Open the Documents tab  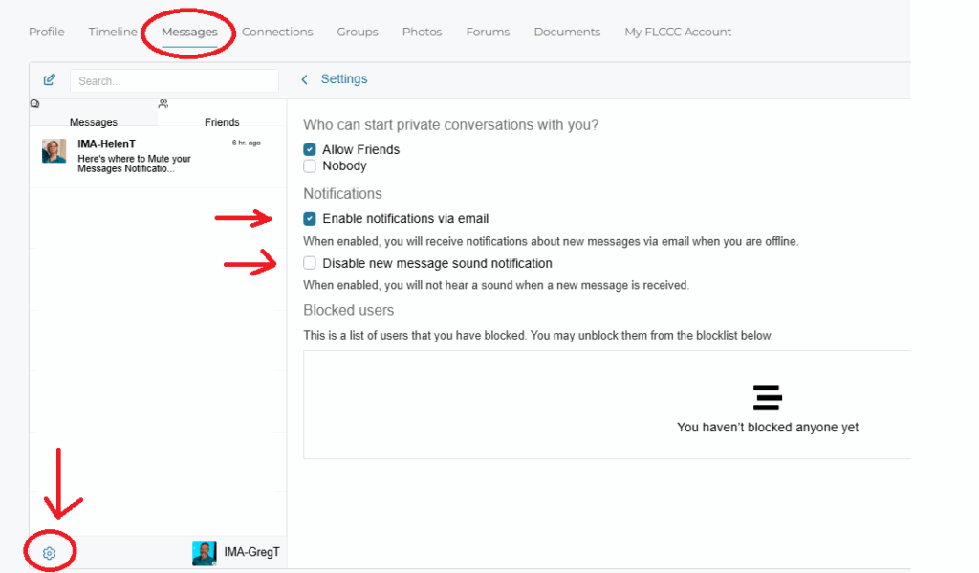[567, 32]
